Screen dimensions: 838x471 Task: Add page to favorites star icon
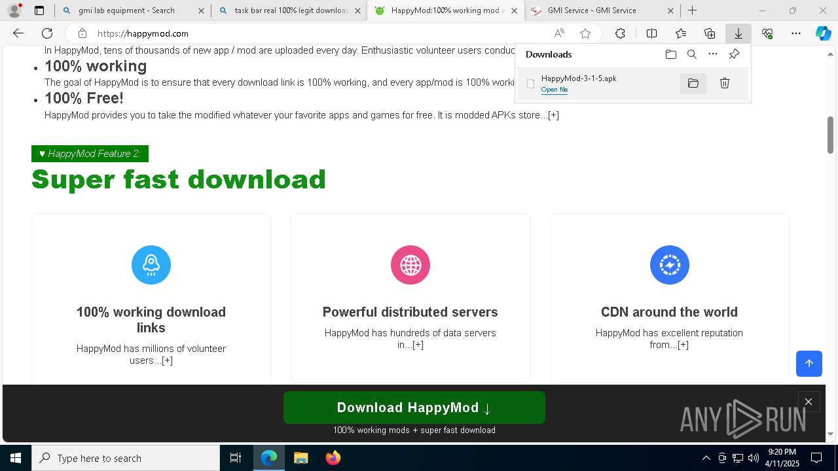[585, 33]
